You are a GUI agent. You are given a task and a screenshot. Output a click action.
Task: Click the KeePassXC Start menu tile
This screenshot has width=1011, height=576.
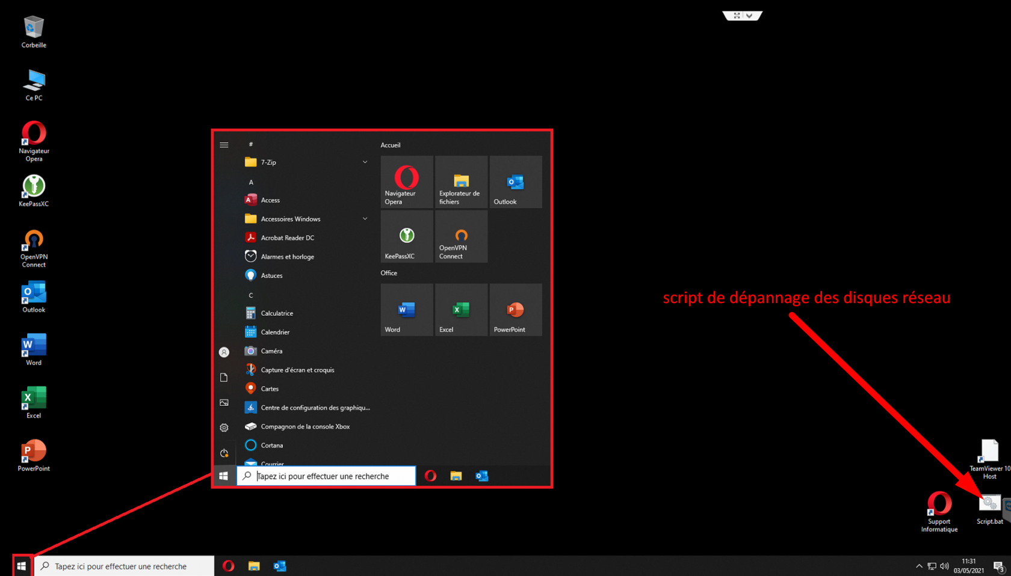407,236
